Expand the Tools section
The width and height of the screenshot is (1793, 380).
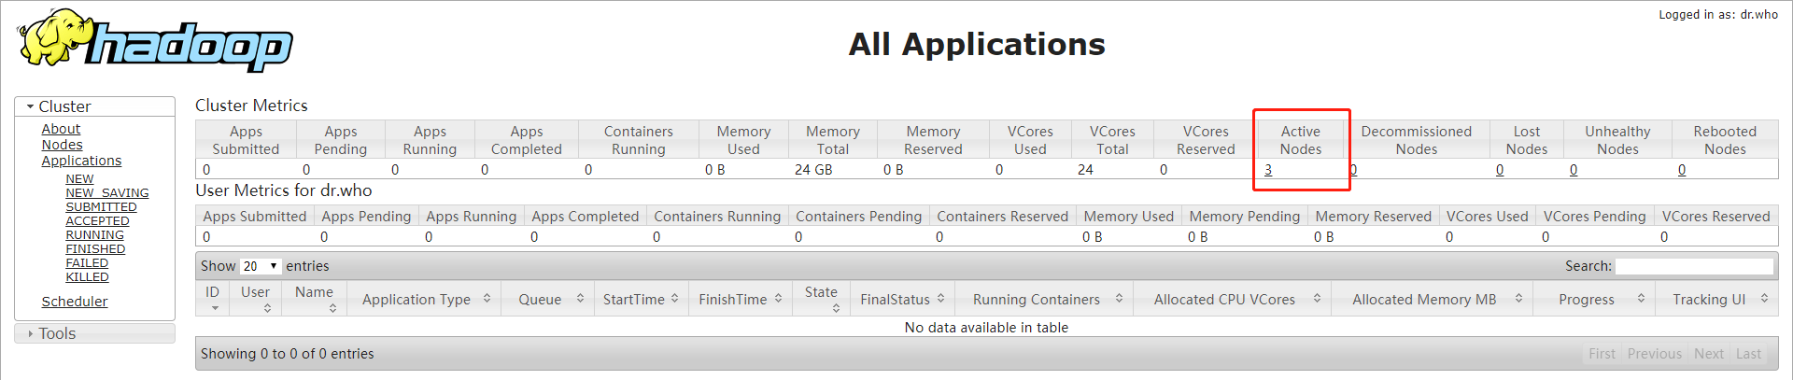tap(57, 333)
